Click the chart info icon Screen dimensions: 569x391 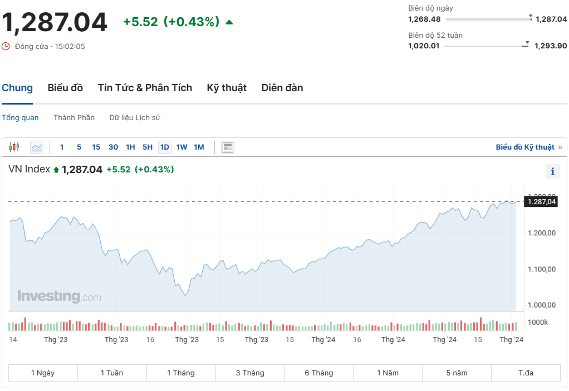[552, 171]
